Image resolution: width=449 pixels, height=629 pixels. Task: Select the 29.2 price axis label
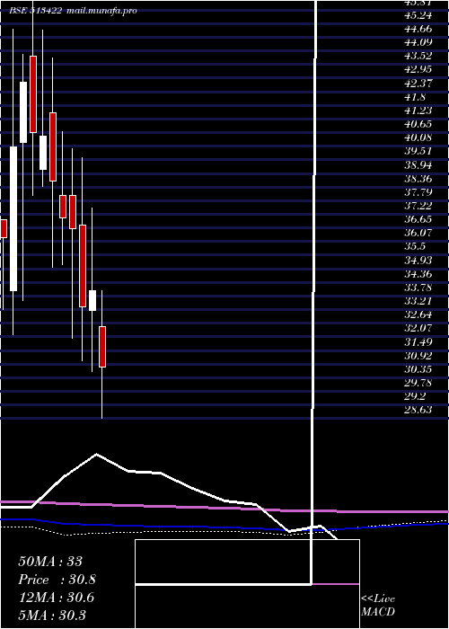pos(416,396)
